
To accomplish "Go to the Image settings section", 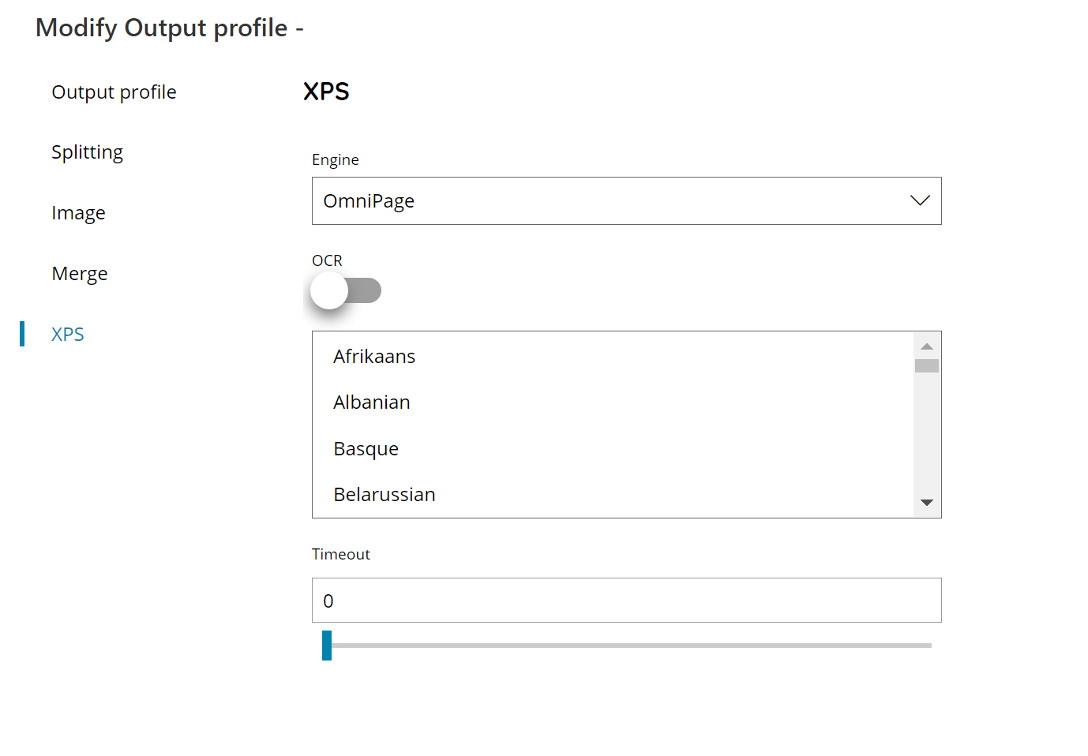I will pos(78,212).
